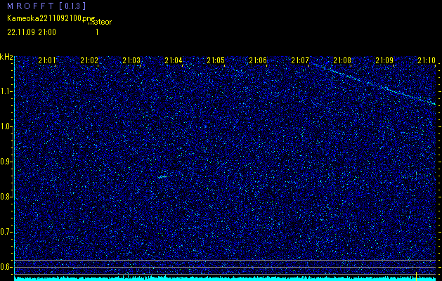Click the 1.0 kHz frequency label
The image size is (442, 281).
(6, 127)
